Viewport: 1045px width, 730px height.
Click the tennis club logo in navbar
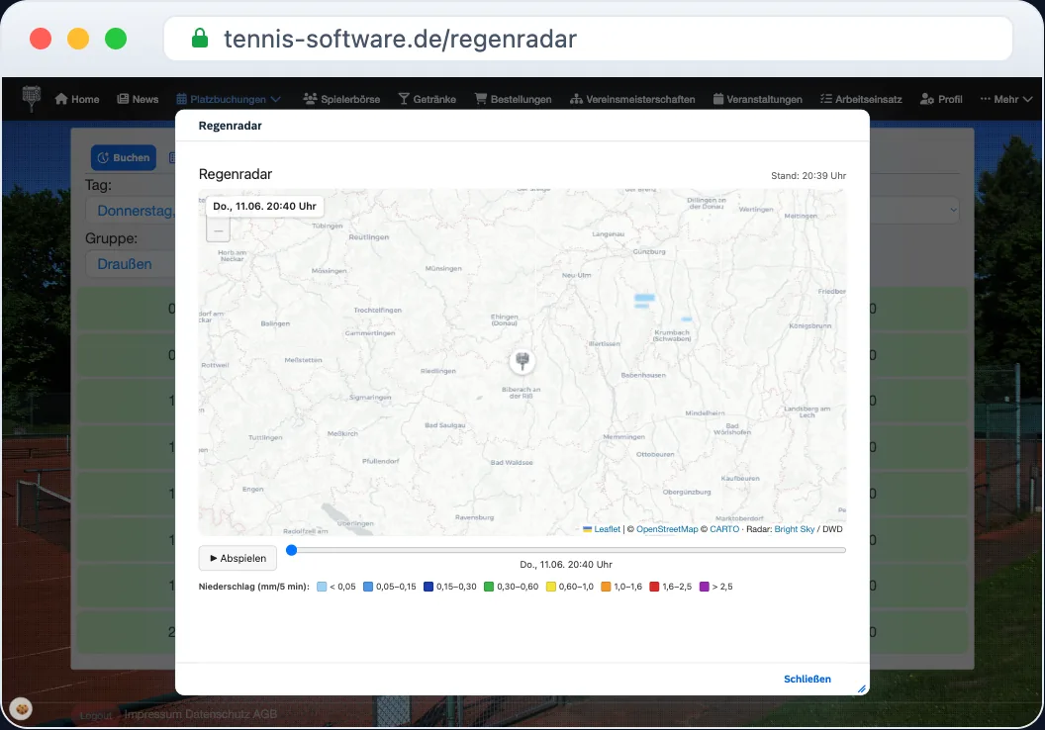pyautogui.click(x=32, y=98)
